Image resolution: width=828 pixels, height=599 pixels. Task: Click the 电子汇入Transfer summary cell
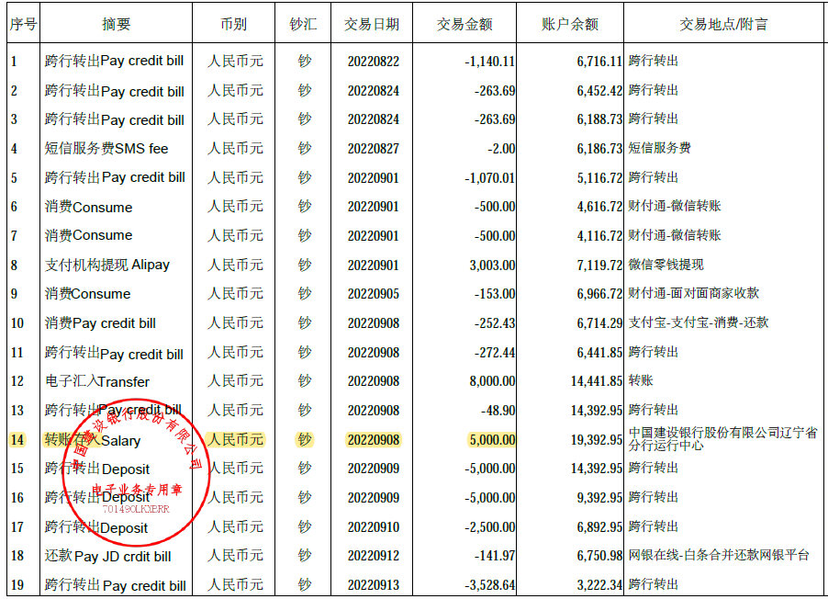97,381
